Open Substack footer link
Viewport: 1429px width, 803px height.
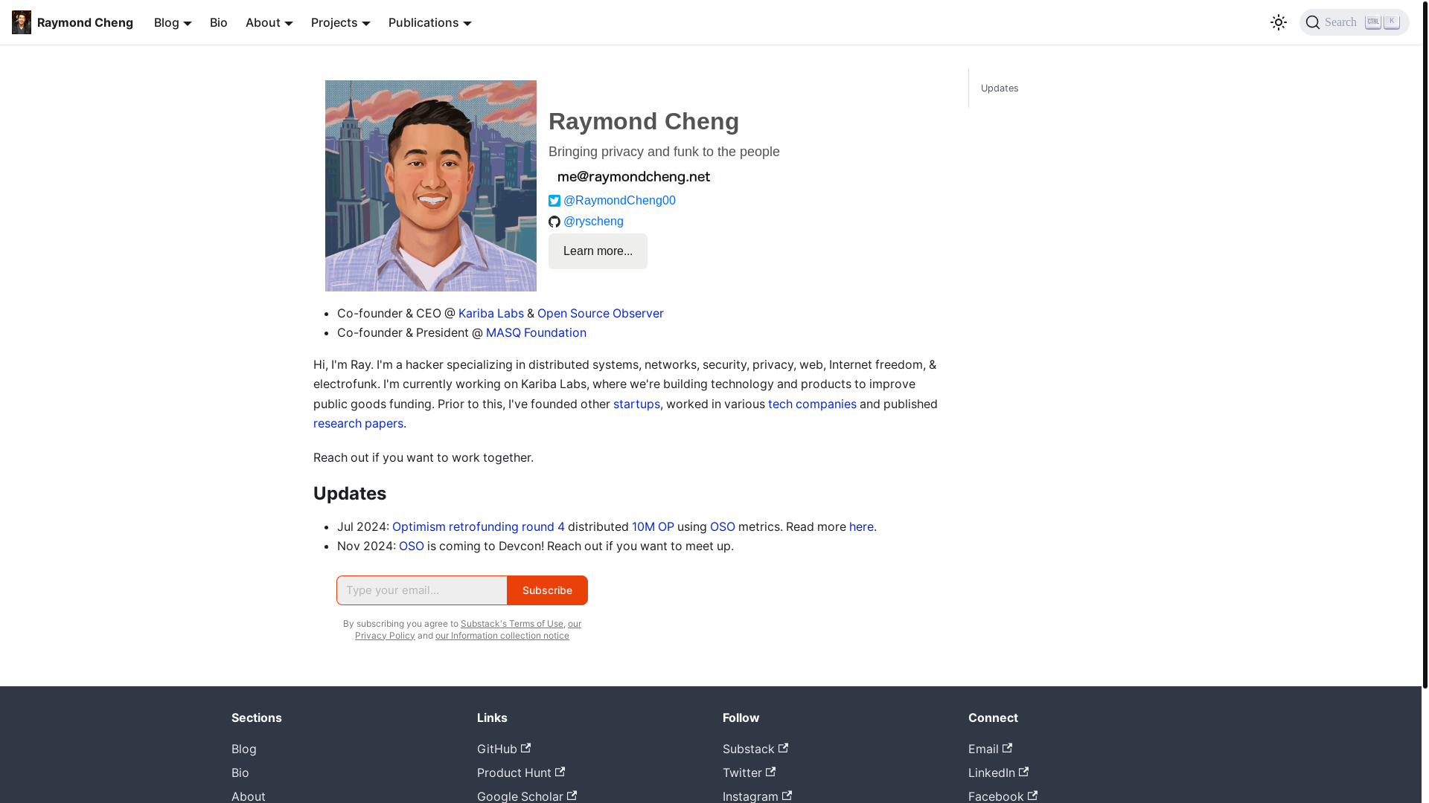point(755,749)
